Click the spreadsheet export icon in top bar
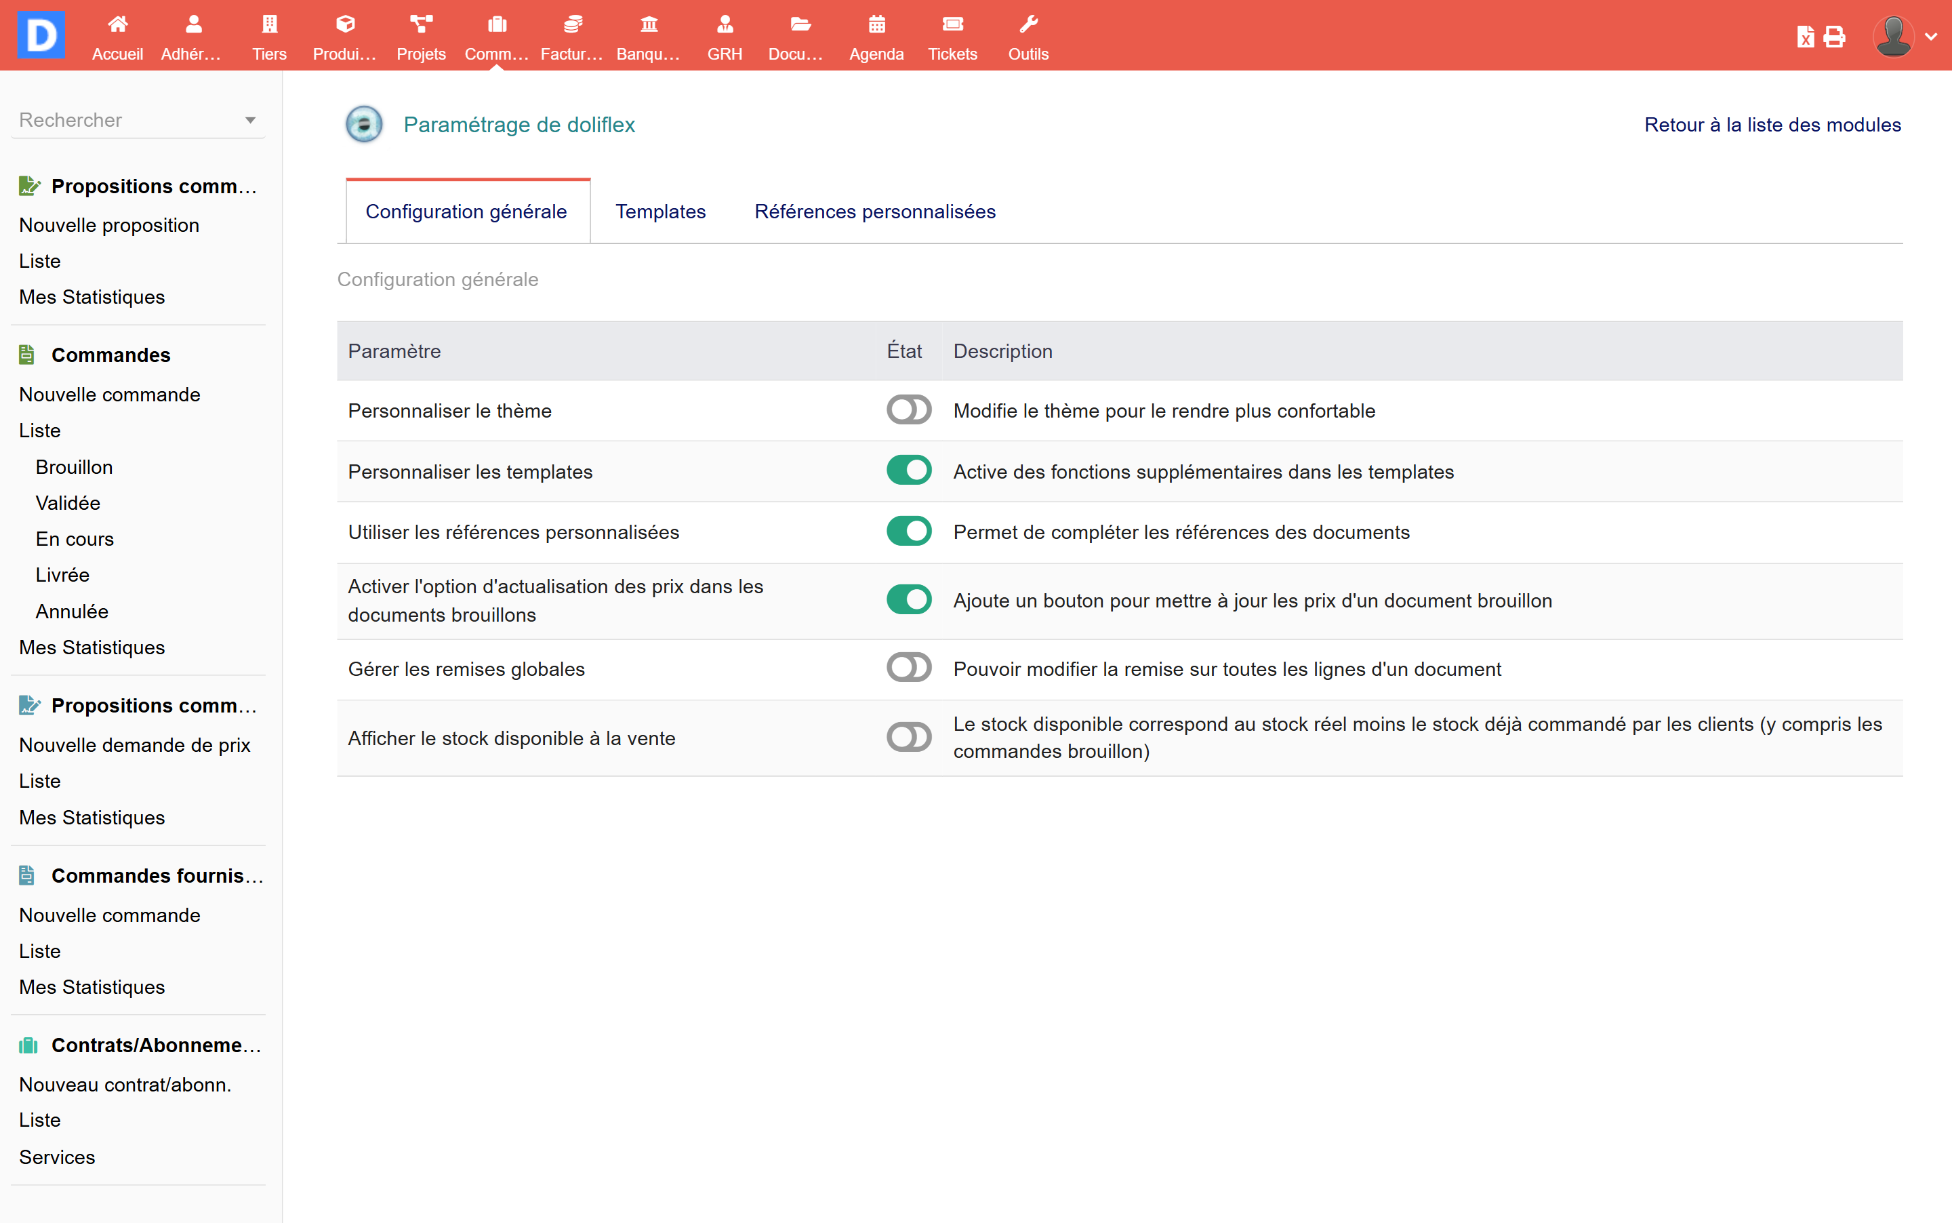This screenshot has width=1952, height=1223. [1805, 37]
